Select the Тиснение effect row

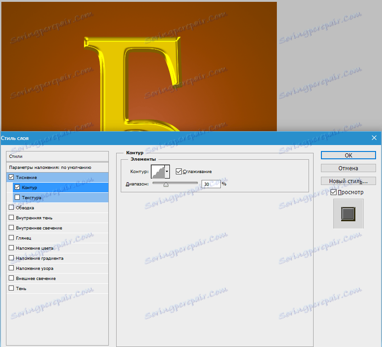coord(57,177)
